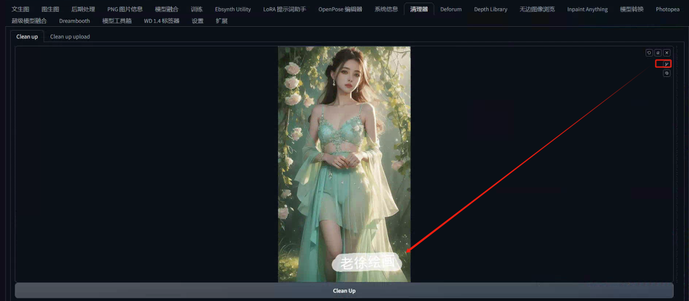Switch to the 模型融合 tab
The height and width of the screenshot is (301, 689).
[167, 9]
